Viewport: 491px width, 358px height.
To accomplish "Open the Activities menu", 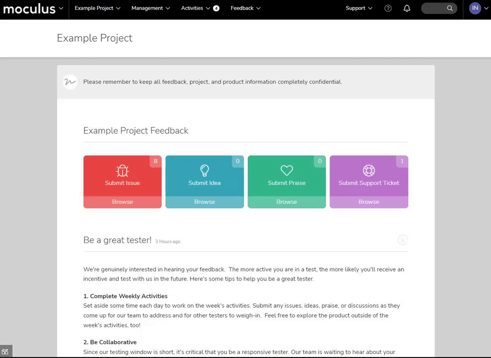I will pos(200,8).
